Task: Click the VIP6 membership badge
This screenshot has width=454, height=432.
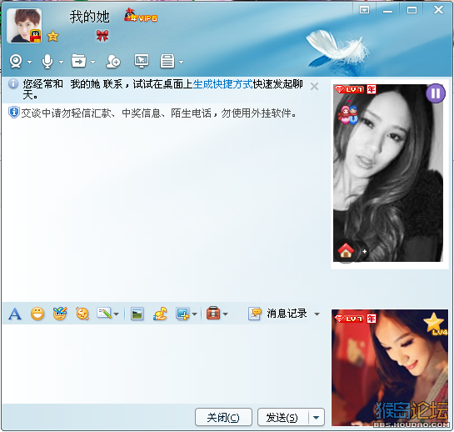Action: (x=141, y=15)
